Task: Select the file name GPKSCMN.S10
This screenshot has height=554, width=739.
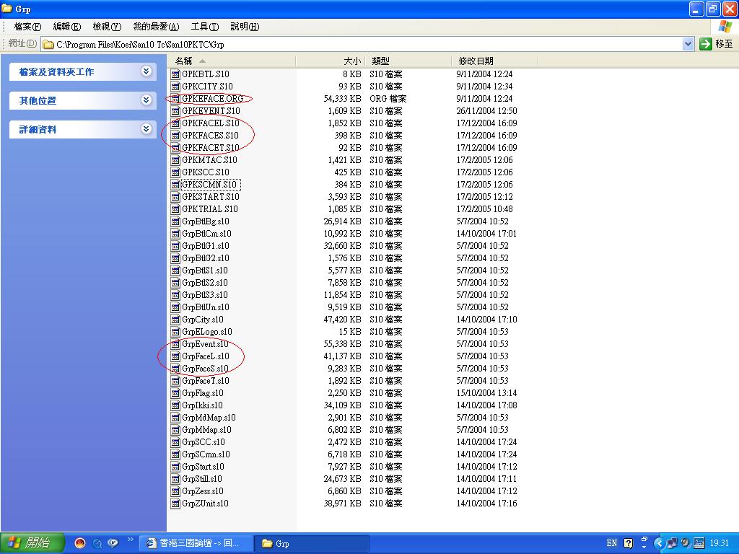Action: pos(210,184)
